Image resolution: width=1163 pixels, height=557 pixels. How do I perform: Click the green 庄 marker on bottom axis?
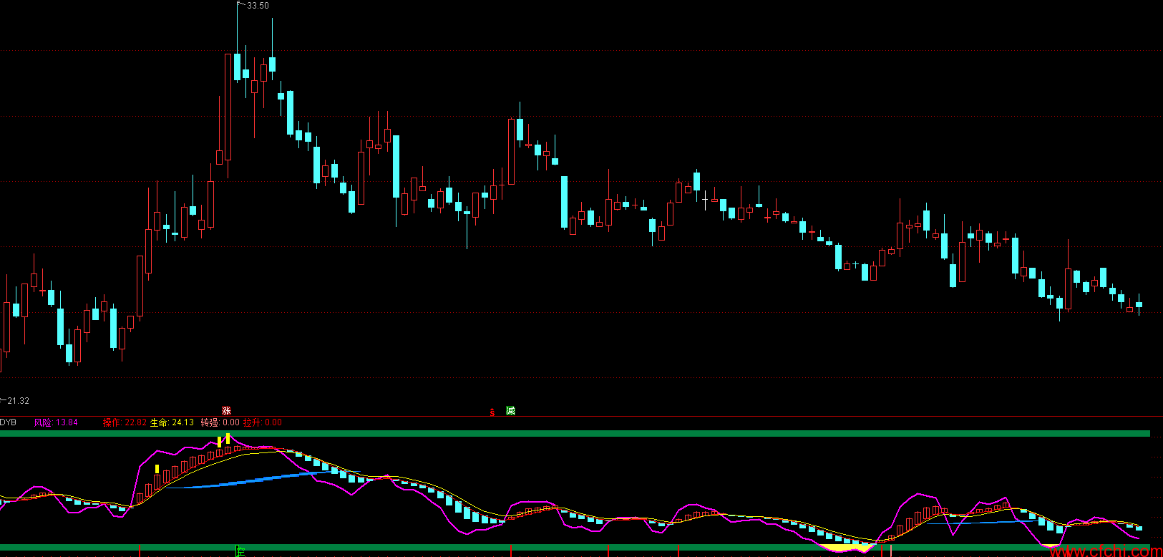(241, 551)
